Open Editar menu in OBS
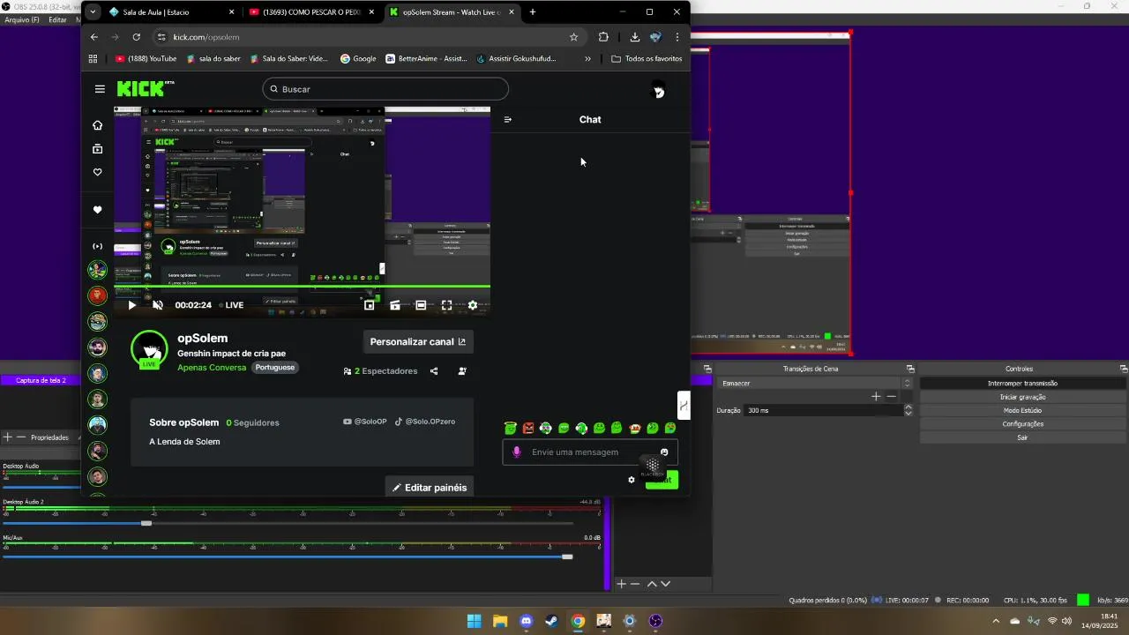Viewport: 1129px width, 635px height. [x=57, y=19]
